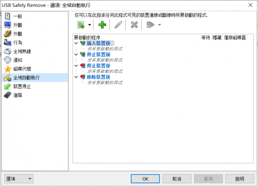Select the 移除裝置後 tree item

[98, 77]
